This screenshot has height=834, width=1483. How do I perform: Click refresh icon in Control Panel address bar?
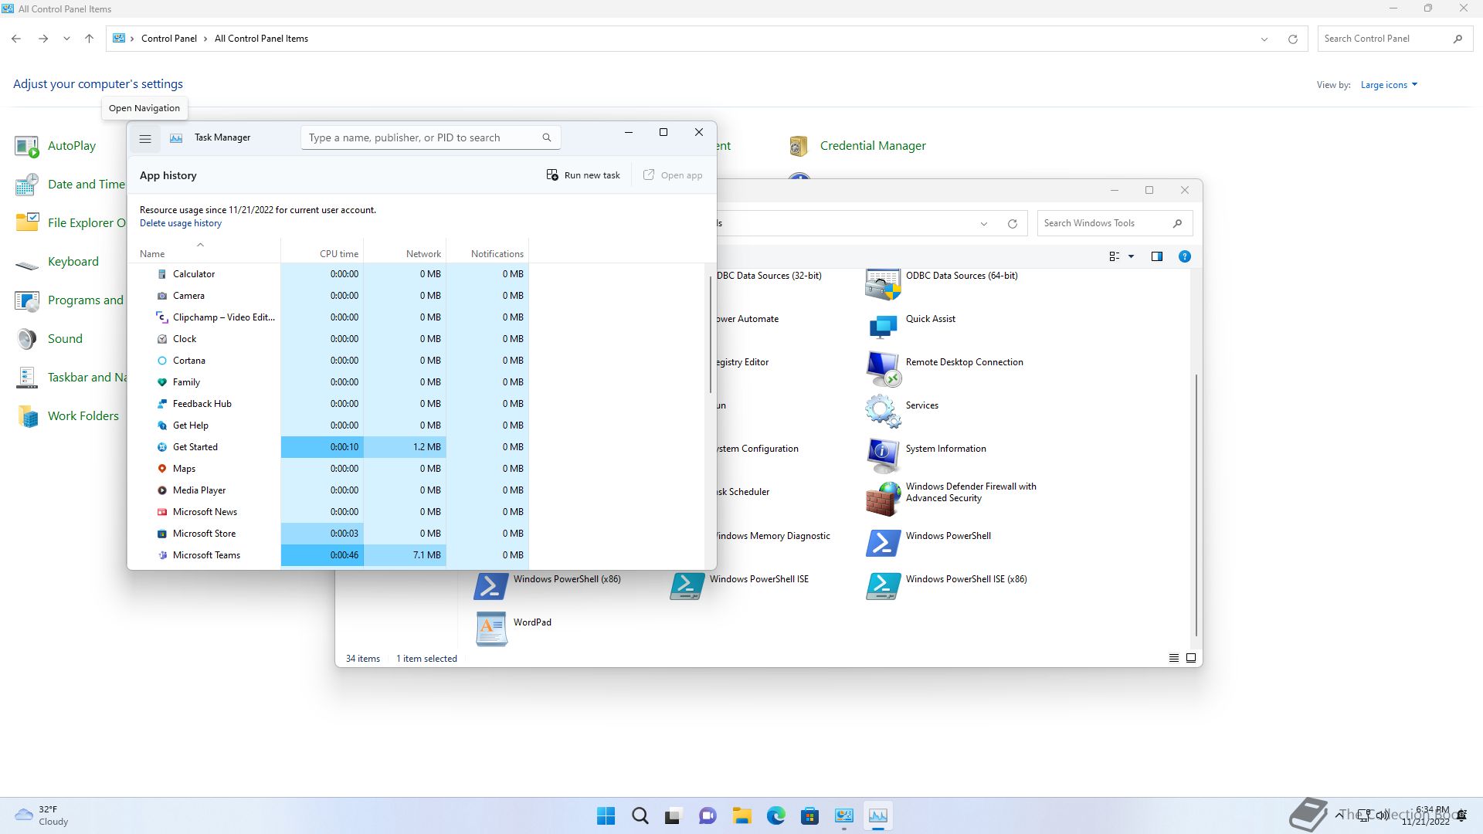tap(1292, 39)
